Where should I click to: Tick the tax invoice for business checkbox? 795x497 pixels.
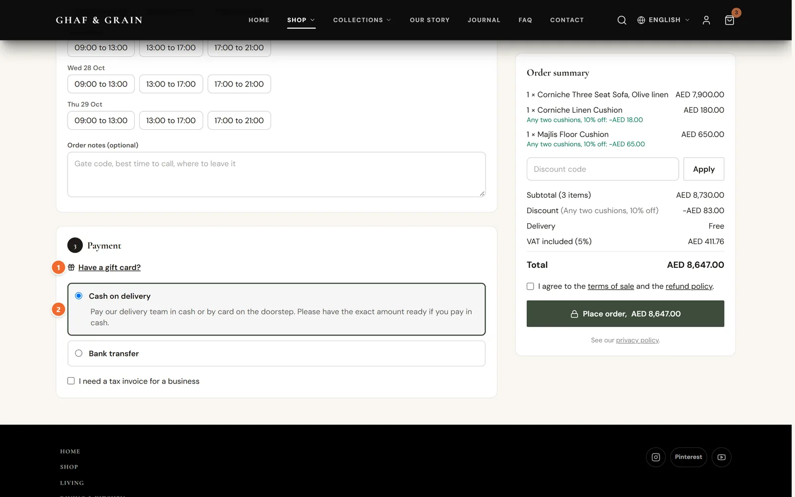(71, 381)
